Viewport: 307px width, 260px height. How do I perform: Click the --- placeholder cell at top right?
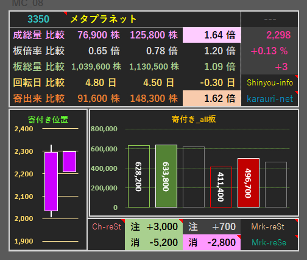(x=270, y=19)
